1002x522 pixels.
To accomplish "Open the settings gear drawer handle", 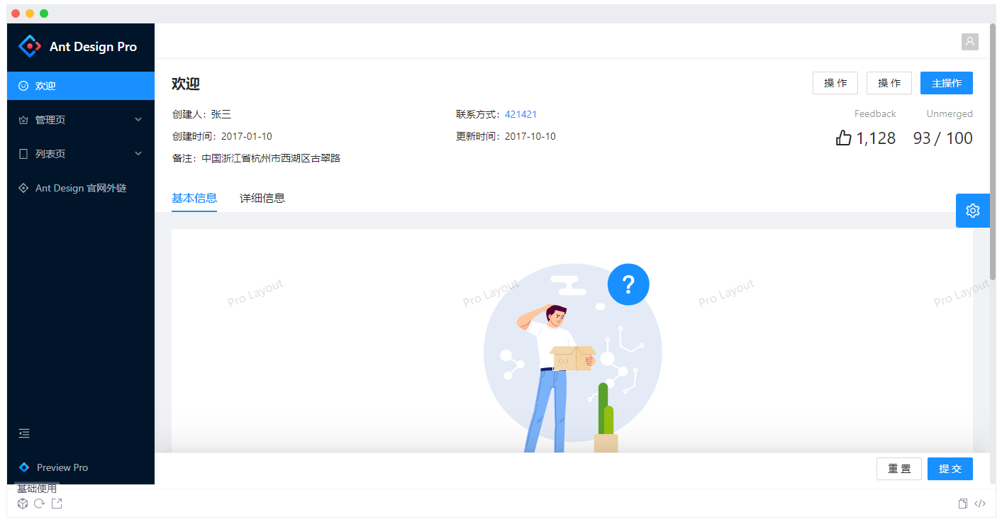I will tap(972, 211).
